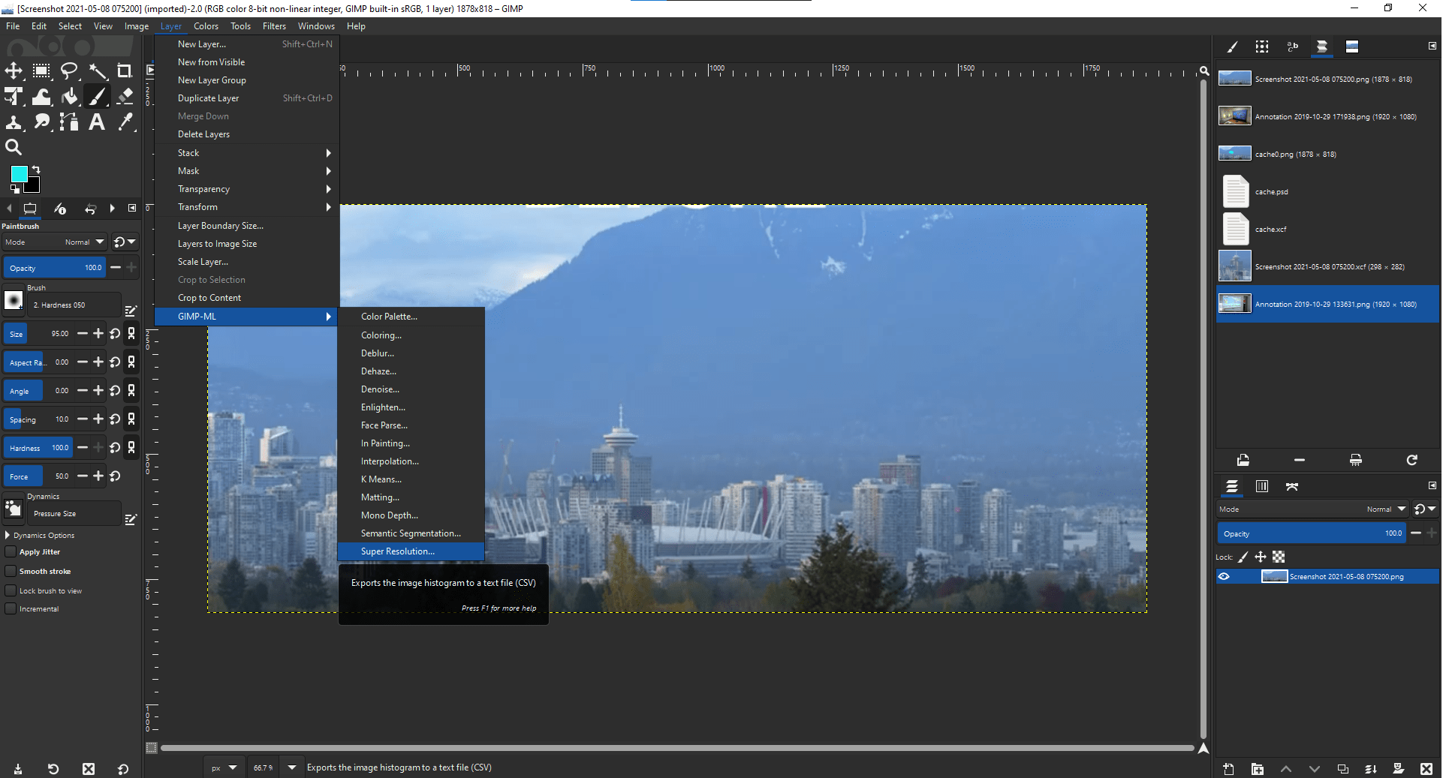Image resolution: width=1443 pixels, height=778 pixels.
Task: Recreate preview in document history
Action: tap(1412, 460)
